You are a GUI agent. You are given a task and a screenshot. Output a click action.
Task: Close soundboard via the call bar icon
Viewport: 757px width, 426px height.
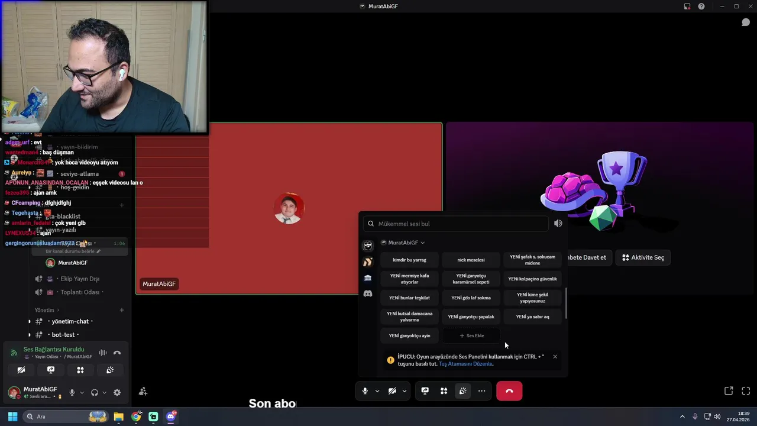462,391
